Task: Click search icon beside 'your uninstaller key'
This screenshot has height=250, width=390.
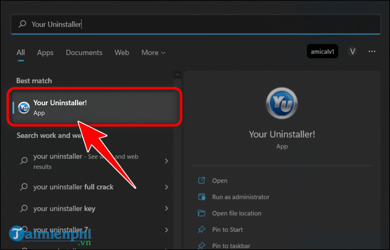Action: (24, 208)
